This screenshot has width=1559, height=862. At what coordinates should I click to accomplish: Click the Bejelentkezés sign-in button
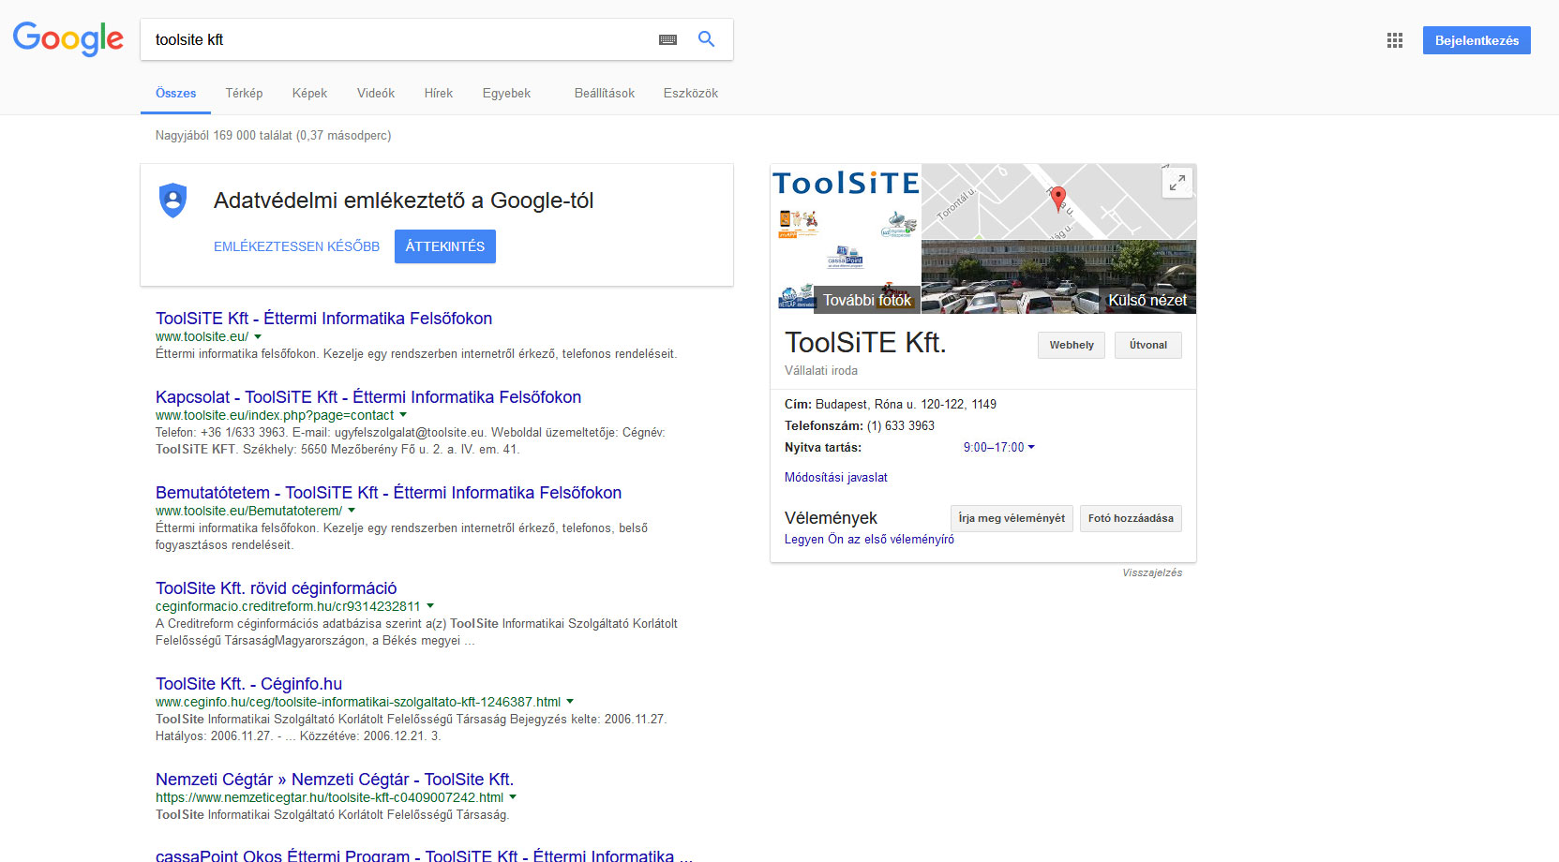pyautogui.click(x=1477, y=40)
